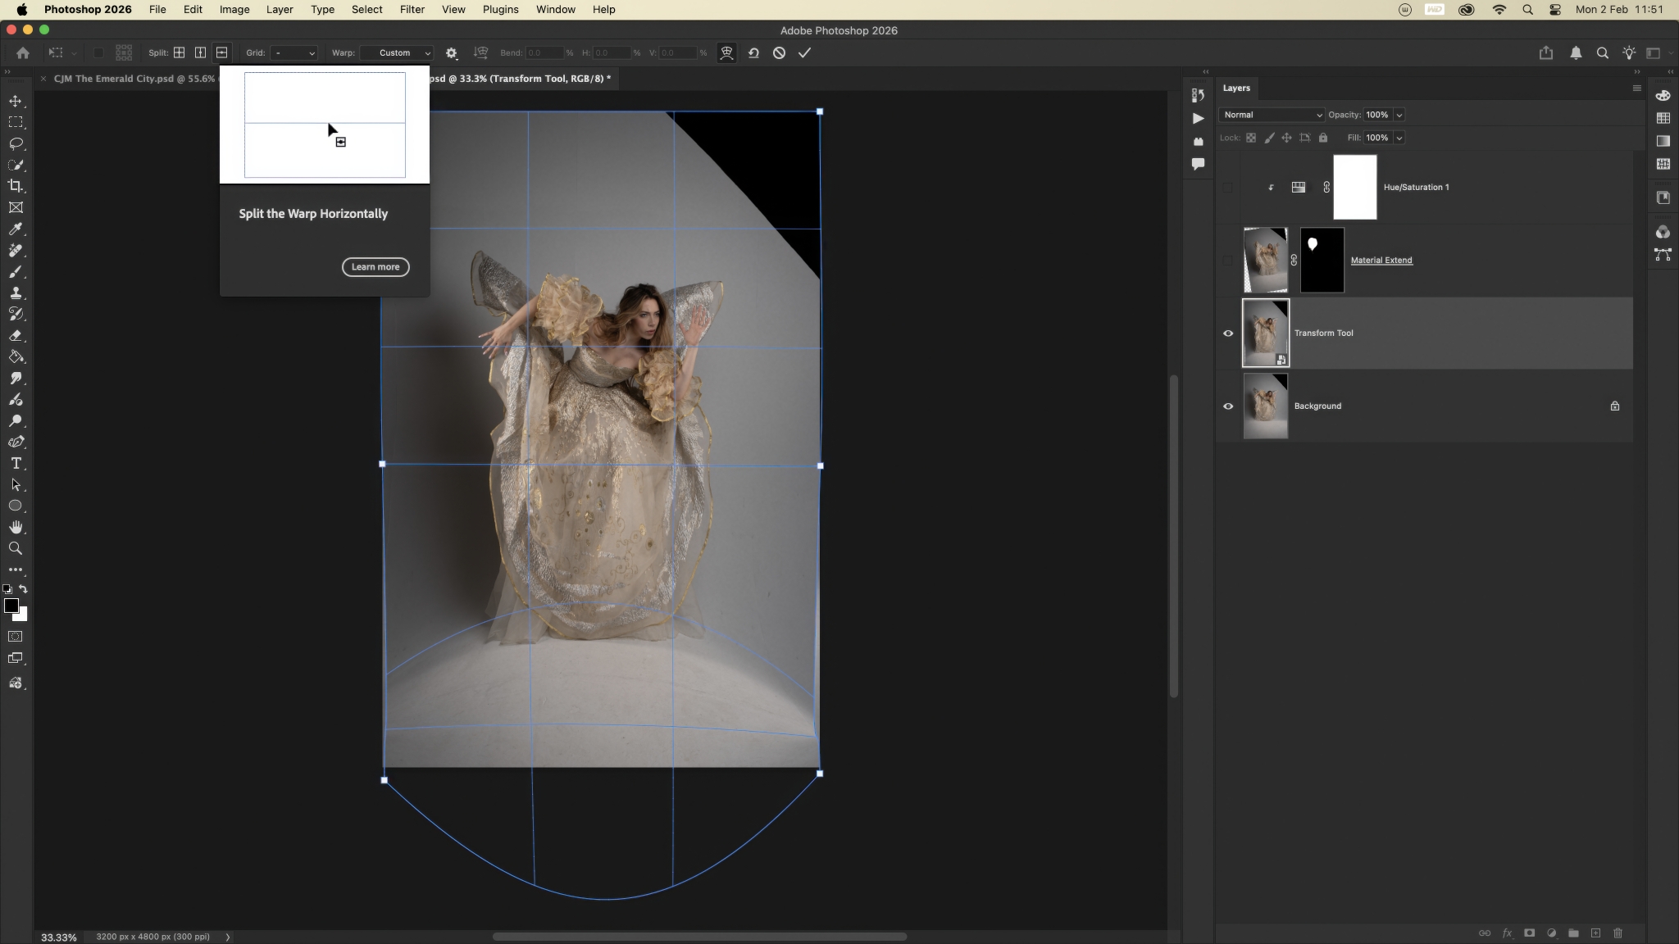Hide the Background layer with the eye icon
The height and width of the screenshot is (944, 1679).
[x=1227, y=406]
